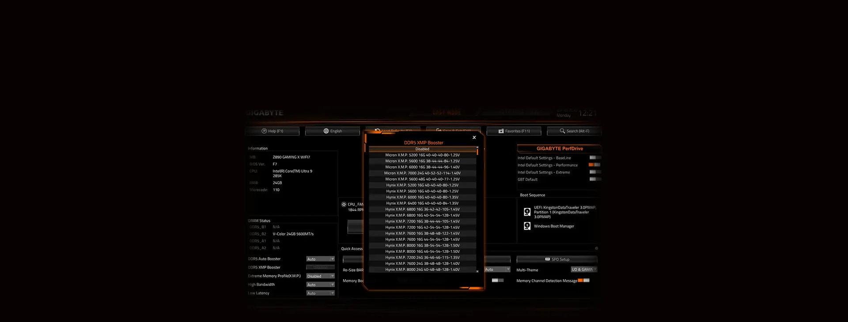This screenshot has height=322, width=848.
Task: Open Help (F1) from the top bar
Action: (272, 131)
